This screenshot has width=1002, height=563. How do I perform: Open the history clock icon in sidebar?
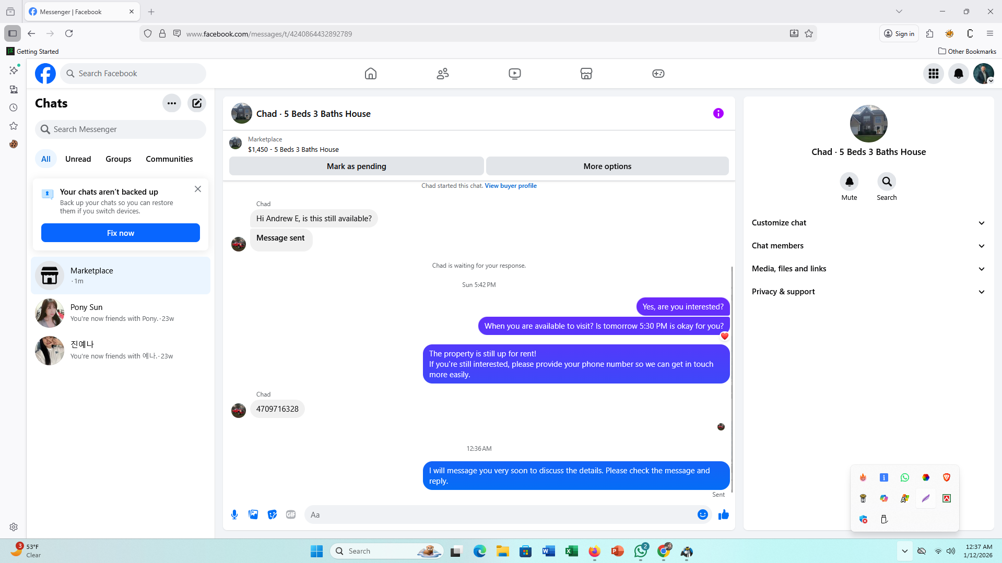[14, 107]
